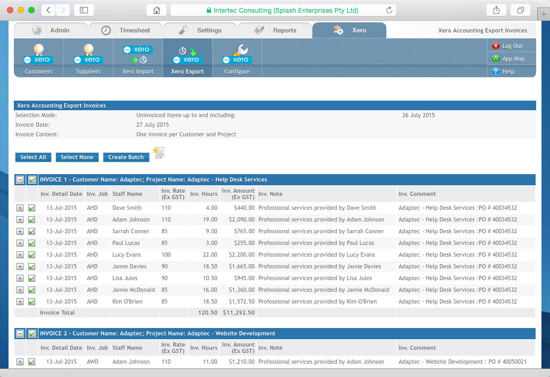Uncheck Paul Lucas invoice line
550x377 pixels.
point(31,243)
